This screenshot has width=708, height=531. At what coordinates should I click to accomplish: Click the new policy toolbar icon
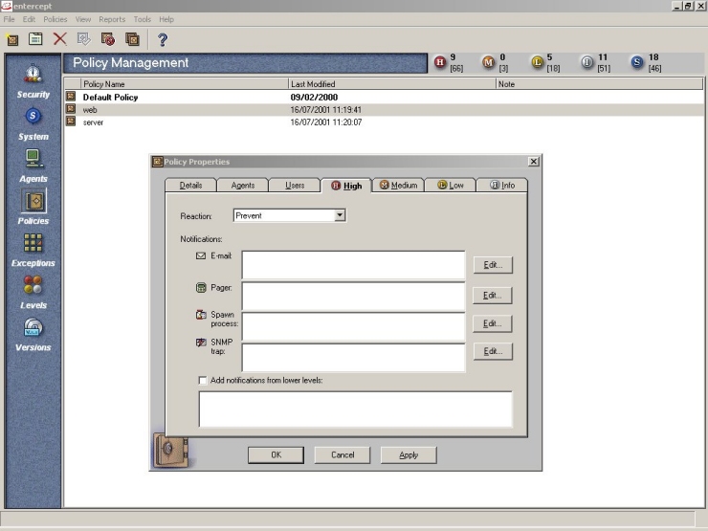[12, 40]
